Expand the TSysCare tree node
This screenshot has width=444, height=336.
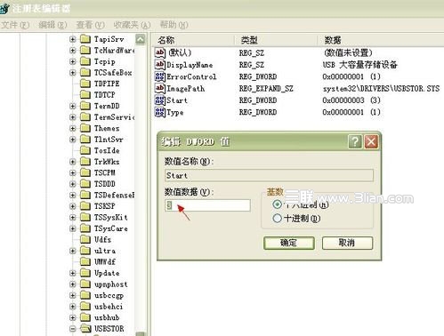[73, 228]
